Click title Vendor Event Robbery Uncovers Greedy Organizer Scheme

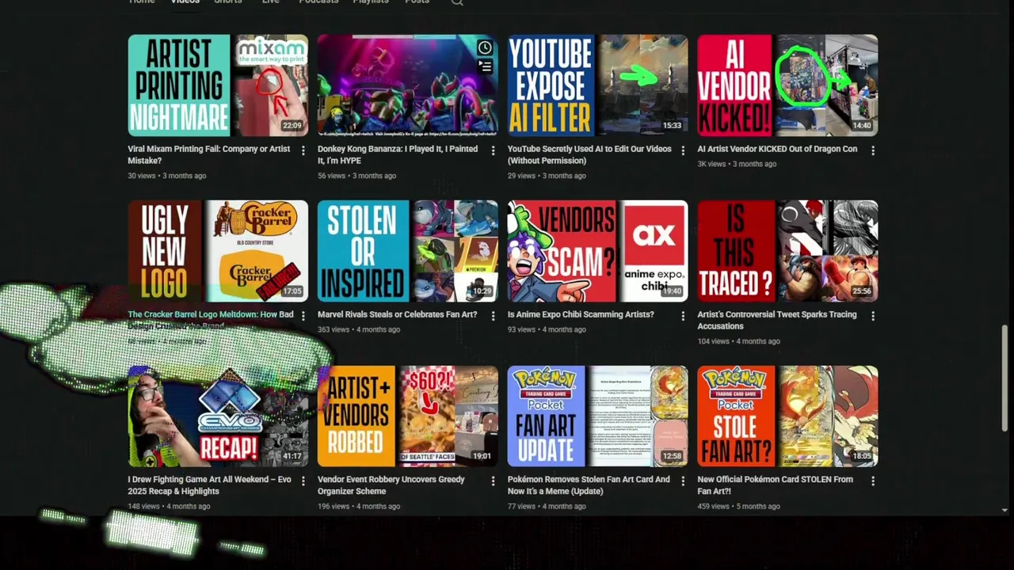point(391,485)
